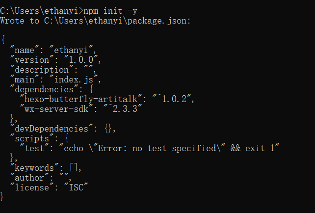Click the 'npm init -y' command text
The height and width of the screenshot is (213, 315).
pos(110,11)
